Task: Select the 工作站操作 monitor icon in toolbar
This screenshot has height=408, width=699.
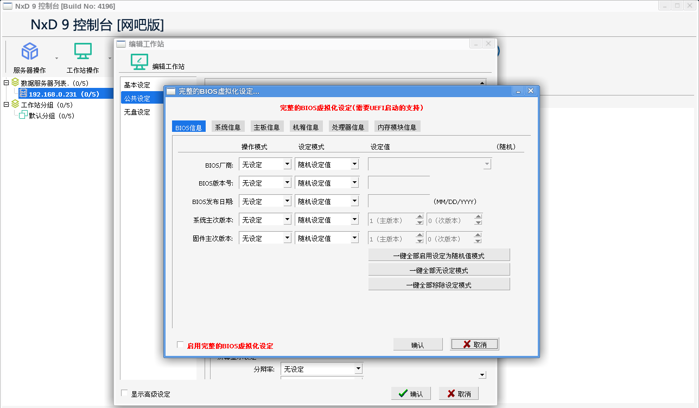Action: (82, 50)
